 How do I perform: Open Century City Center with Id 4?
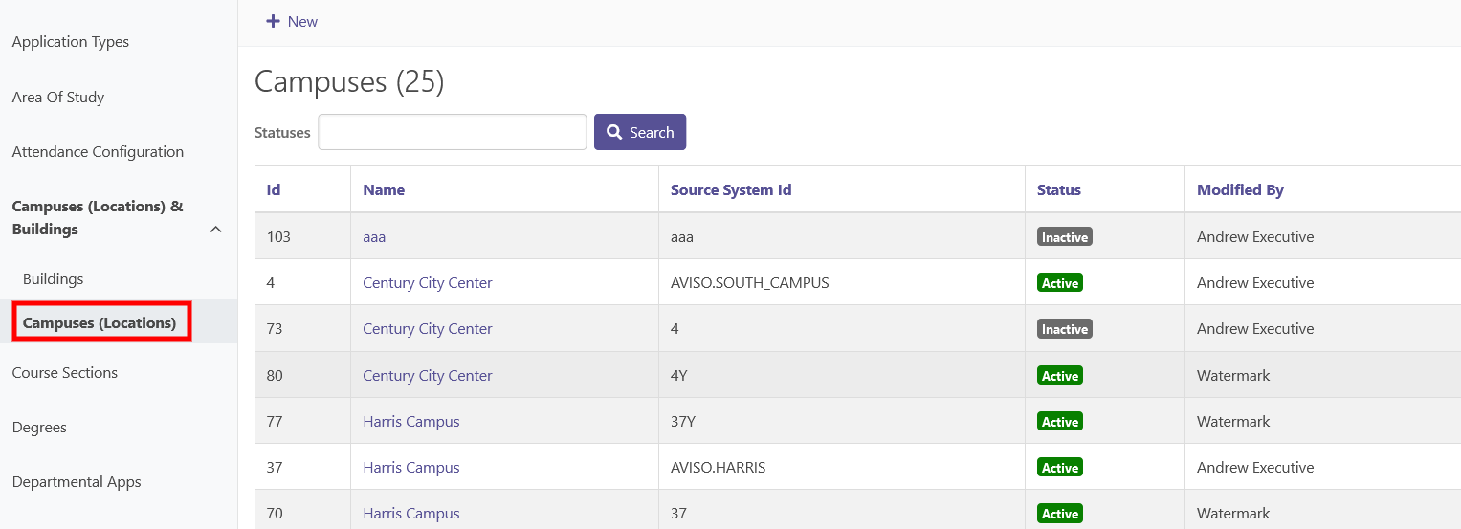428,283
